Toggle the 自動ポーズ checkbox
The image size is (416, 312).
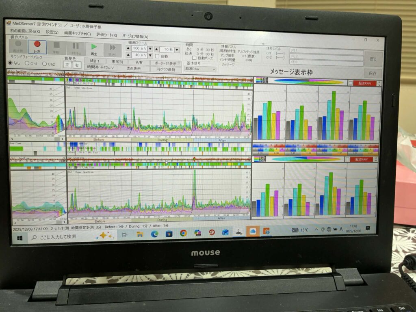pyautogui.click(x=194, y=58)
